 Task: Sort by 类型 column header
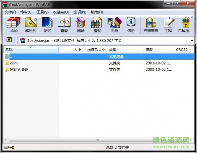click(126, 50)
